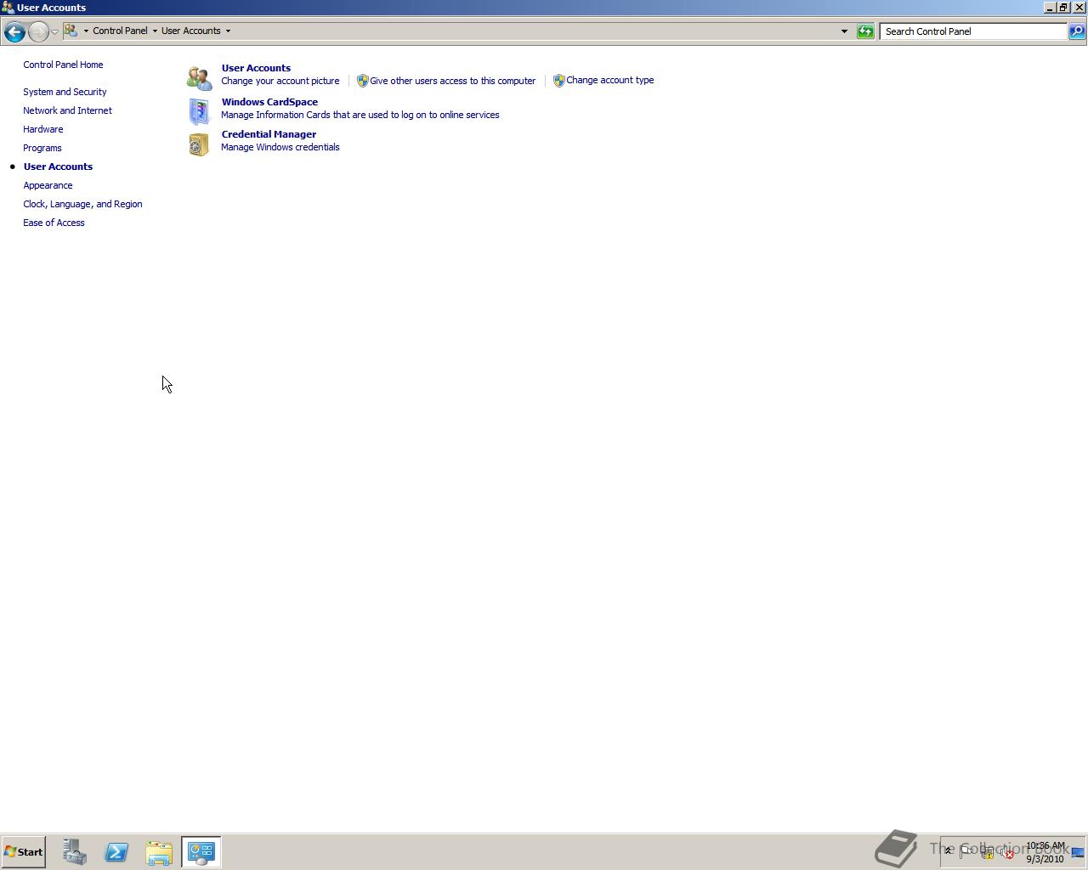Open Credential Manager heading link
Viewport: 1088px width, 870px height.
pos(269,134)
